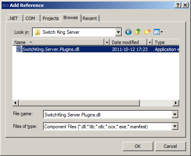This screenshot has width=191, height=156.
Task: Open the Projects tab
Action: point(51,18)
